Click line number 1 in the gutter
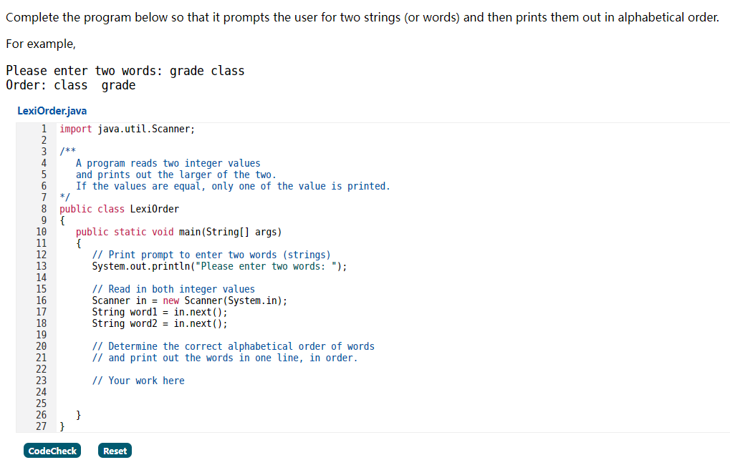 tap(44, 129)
